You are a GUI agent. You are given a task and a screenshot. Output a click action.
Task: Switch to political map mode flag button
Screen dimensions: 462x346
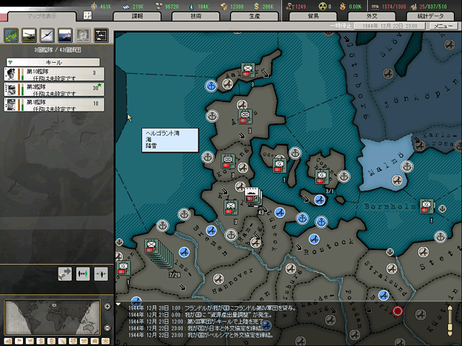(19, 341)
